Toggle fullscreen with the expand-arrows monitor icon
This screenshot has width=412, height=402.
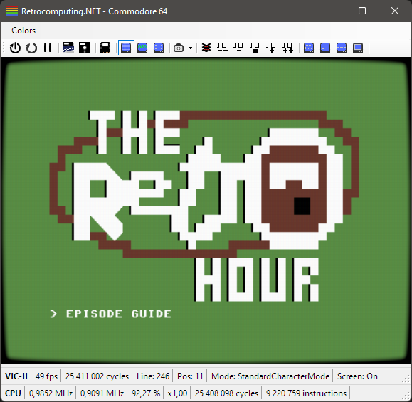(x=159, y=48)
